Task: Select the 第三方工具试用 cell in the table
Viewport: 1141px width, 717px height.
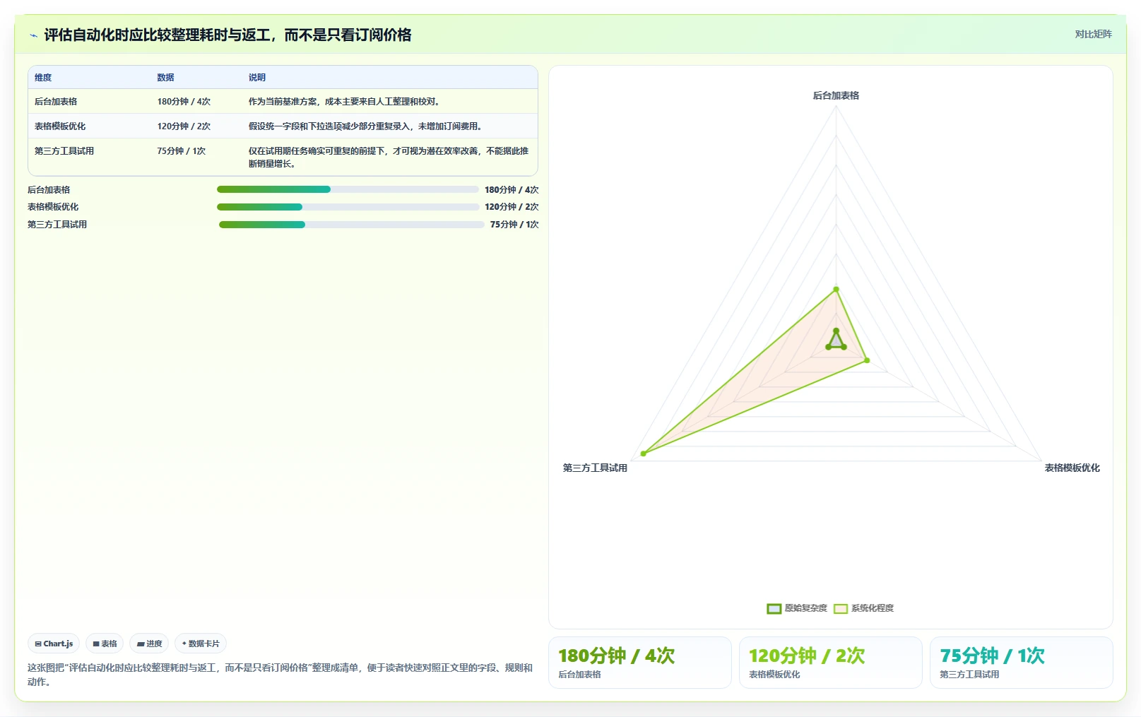Action: click(x=64, y=151)
